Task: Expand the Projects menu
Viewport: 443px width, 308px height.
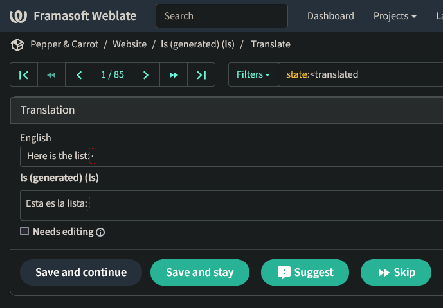Action: pos(394,16)
